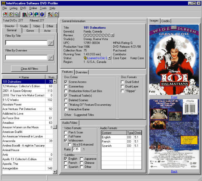This screenshot has height=181, width=202.
Task: Open the DVD menu
Action: pos(23,8)
